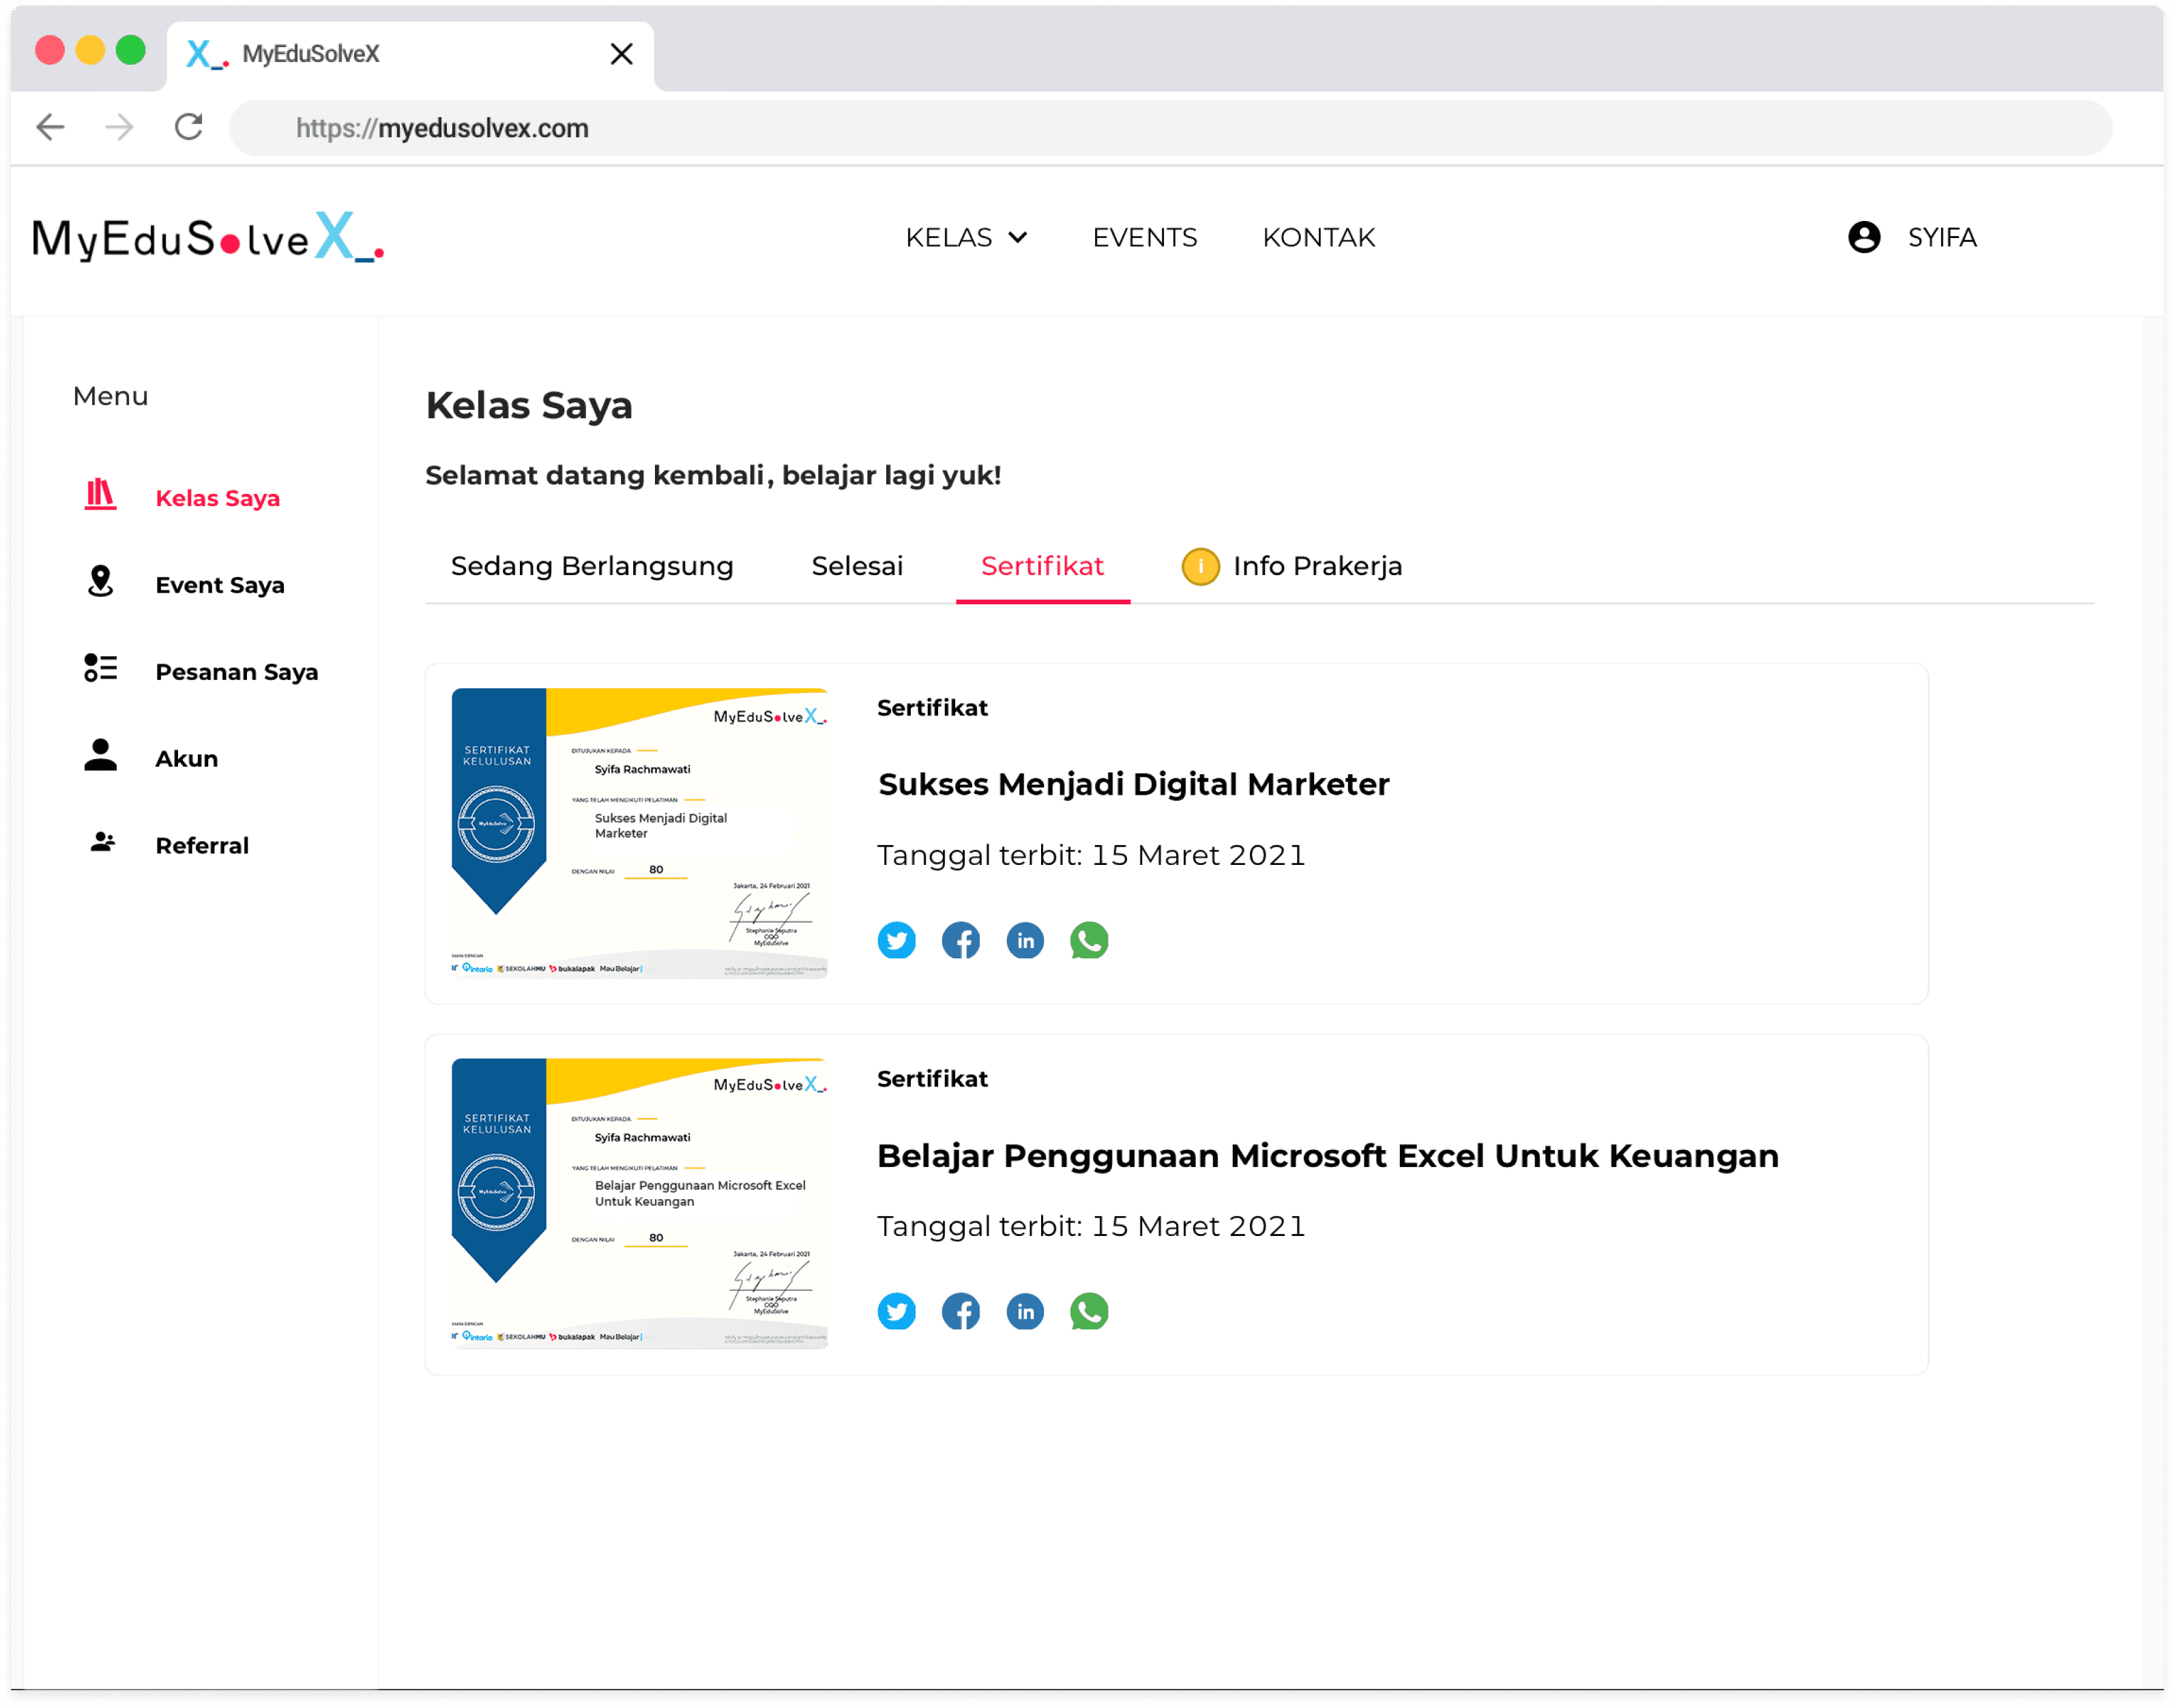Click the Excel Untuk Keuangan certificate thumbnail
This screenshot has width=2175, height=1708.
tap(637, 1202)
